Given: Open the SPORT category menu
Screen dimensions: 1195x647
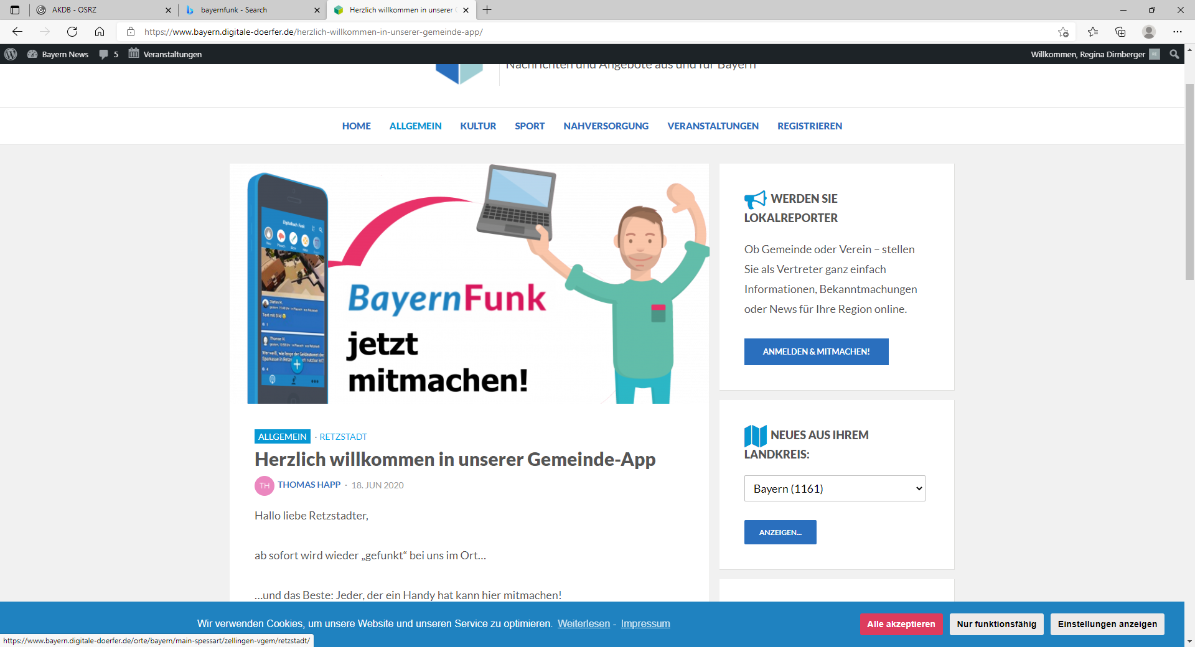Looking at the screenshot, I should (530, 126).
